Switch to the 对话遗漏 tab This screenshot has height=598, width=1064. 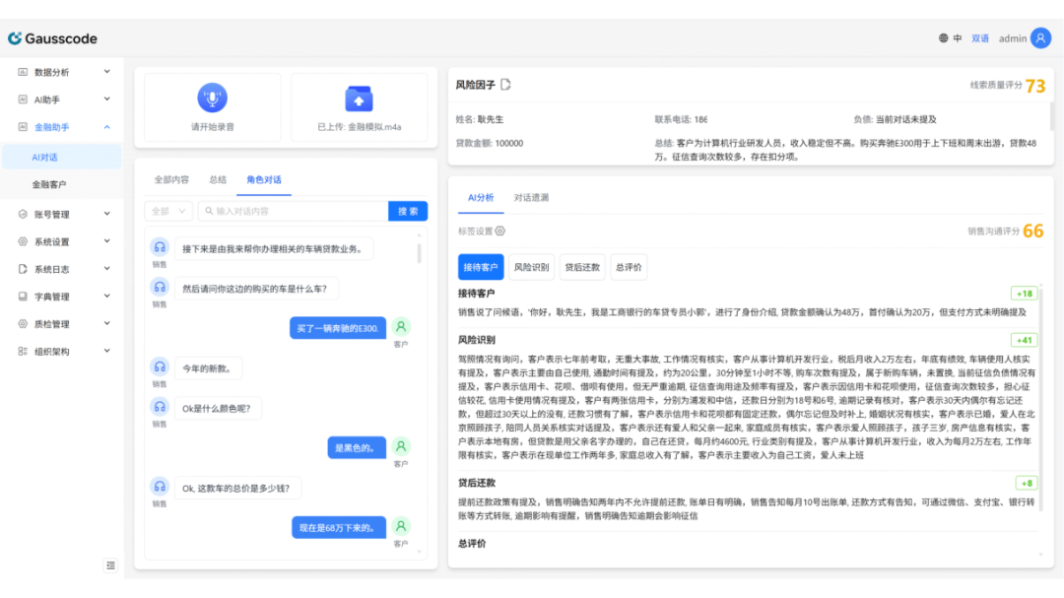click(532, 198)
